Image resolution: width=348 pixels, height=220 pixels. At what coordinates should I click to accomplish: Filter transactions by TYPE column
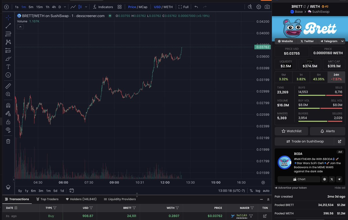(x=55, y=208)
